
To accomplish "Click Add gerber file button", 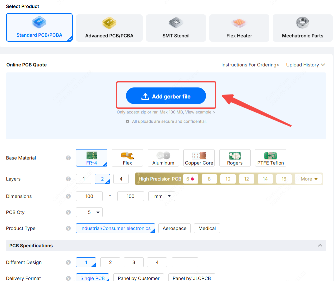I will (x=166, y=96).
